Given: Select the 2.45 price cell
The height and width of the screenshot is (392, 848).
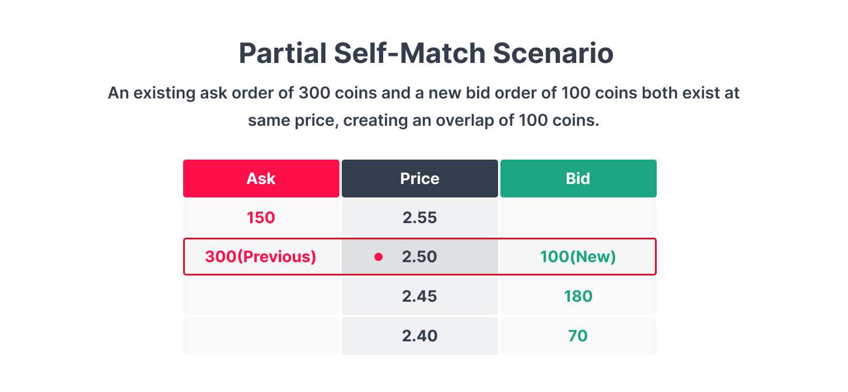Looking at the screenshot, I should pyautogui.click(x=419, y=296).
